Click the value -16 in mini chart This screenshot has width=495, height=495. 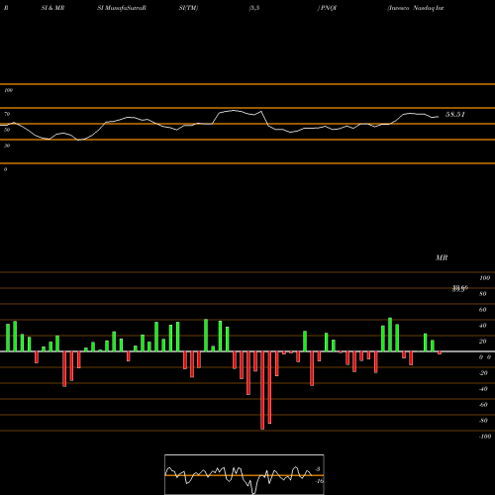(x=319, y=481)
